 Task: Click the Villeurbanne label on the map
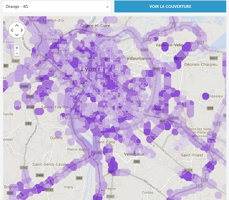(139, 58)
